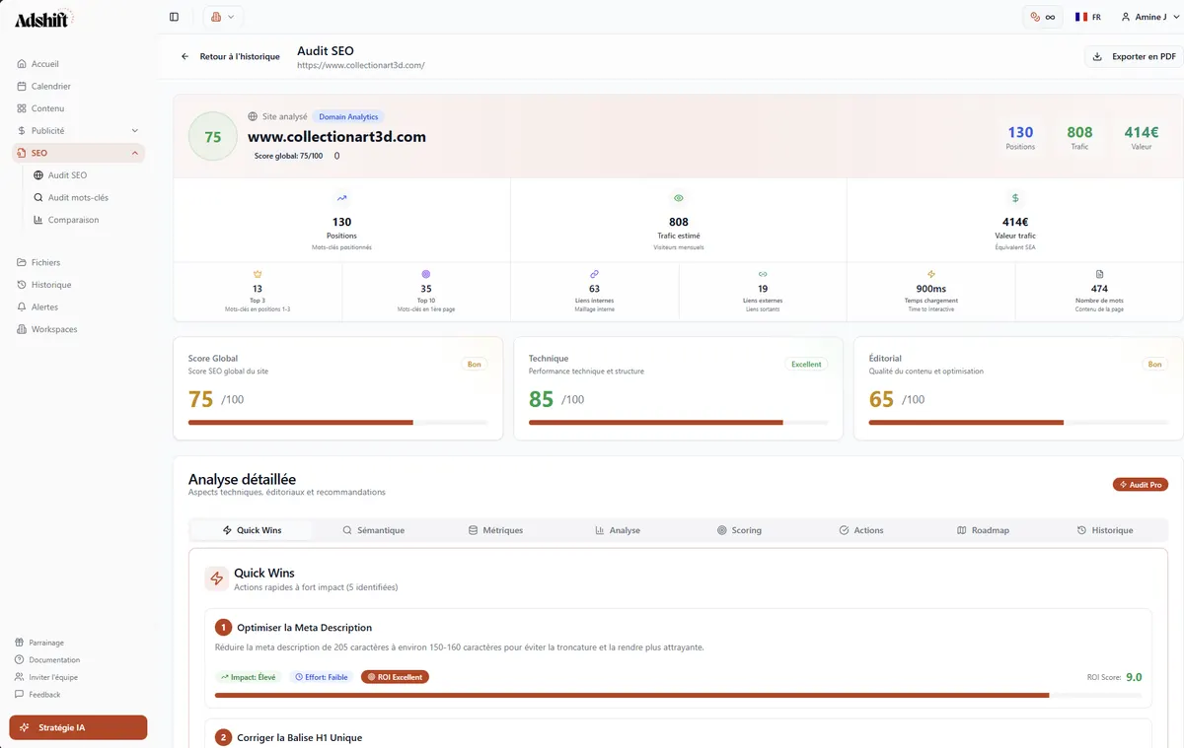Click the link icon above Liens internes
Viewport: 1184px width, 748px height.
[x=594, y=274]
